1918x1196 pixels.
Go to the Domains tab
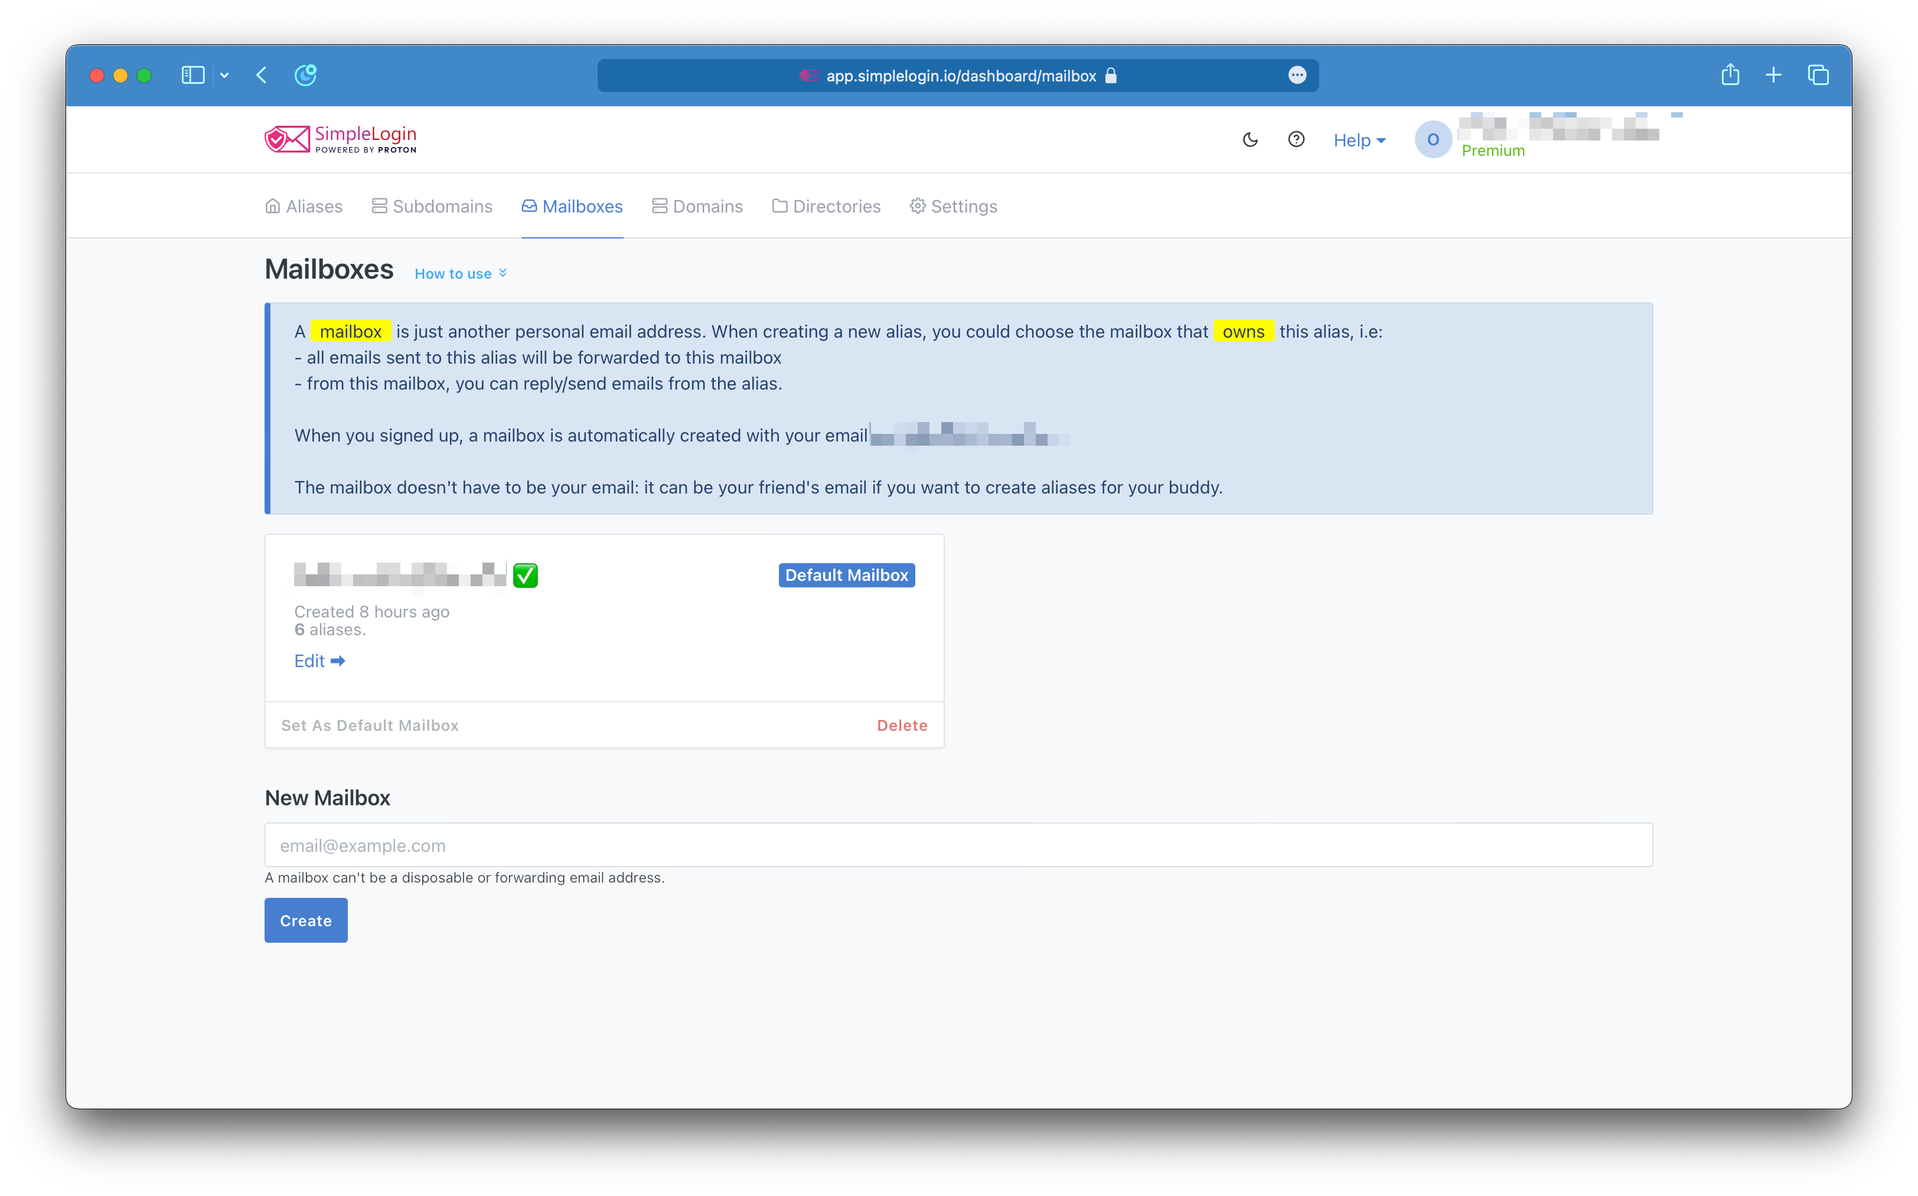[697, 207]
